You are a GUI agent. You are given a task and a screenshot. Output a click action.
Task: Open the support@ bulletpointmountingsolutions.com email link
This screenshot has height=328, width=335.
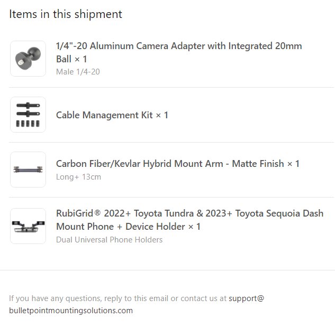click(x=137, y=304)
